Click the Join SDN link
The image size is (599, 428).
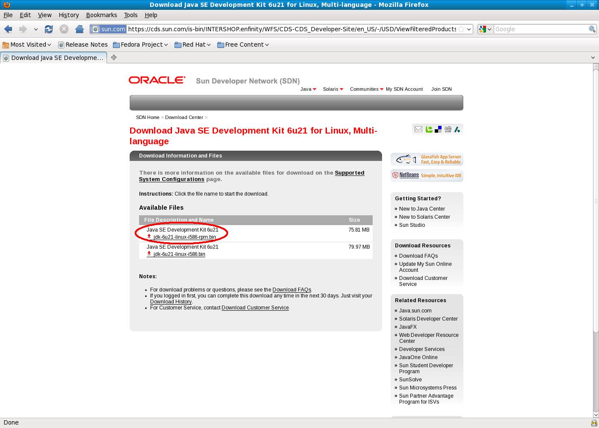(x=442, y=89)
